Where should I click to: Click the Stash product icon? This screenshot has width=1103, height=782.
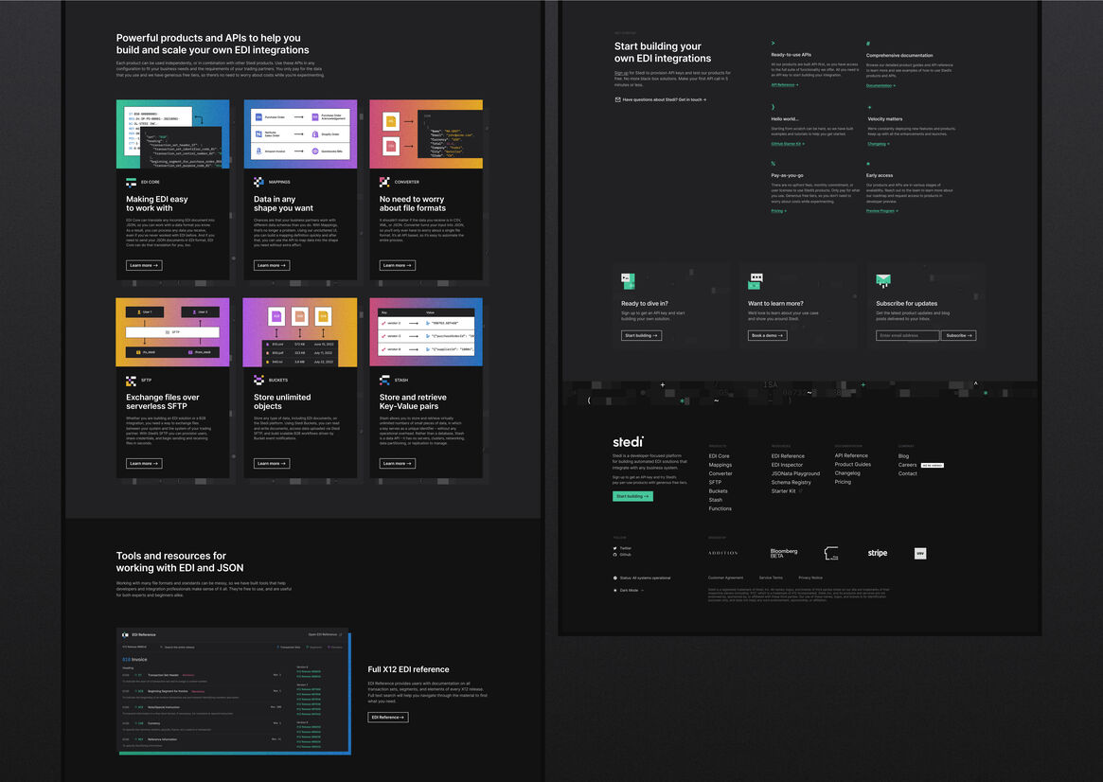pyautogui.click(x=384, y=380)
